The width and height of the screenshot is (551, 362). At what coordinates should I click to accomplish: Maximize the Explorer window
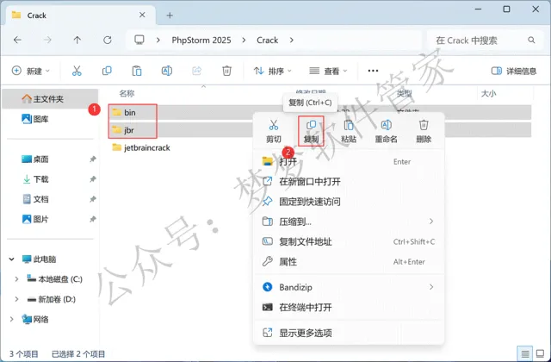point(506,9)
